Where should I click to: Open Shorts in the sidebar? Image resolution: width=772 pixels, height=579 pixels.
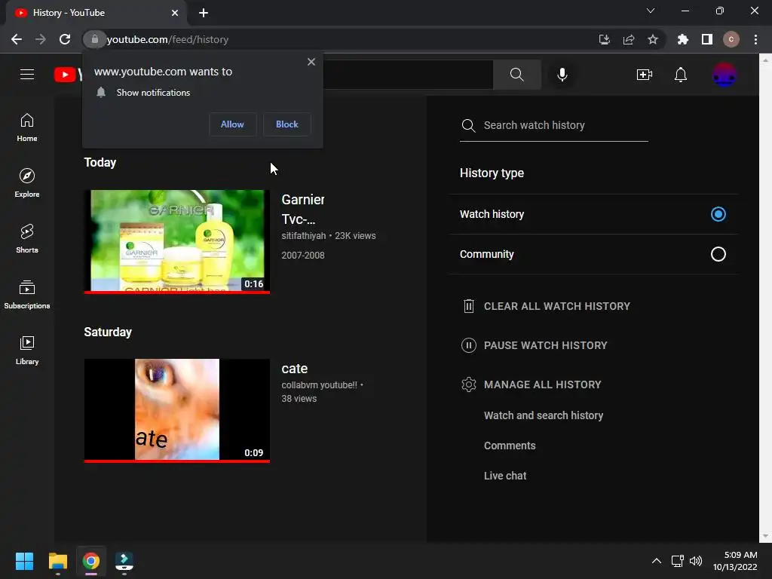click(27, 238)
